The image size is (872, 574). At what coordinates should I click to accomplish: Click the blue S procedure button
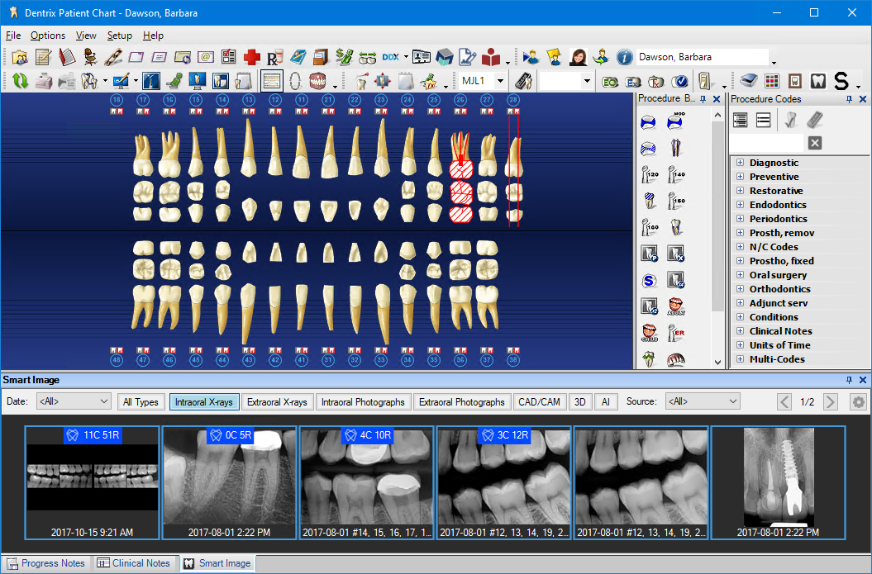[x=649, y=281]
